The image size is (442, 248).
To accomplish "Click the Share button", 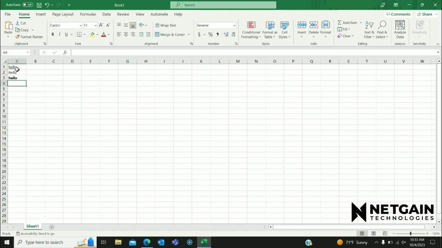I will click(x=425, y=14).
